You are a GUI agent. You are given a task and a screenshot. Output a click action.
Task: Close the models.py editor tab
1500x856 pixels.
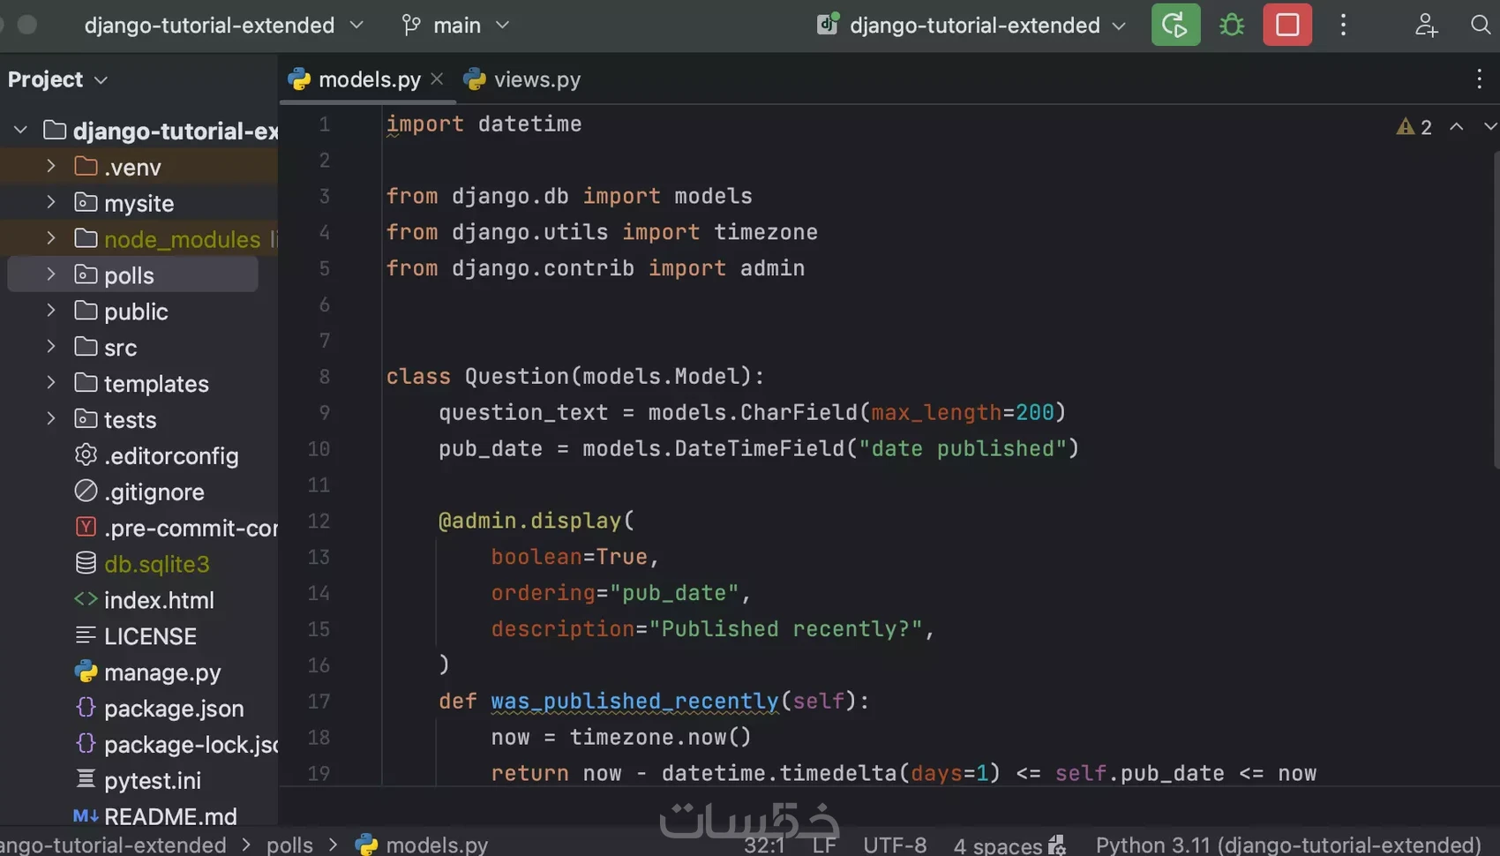436,79
